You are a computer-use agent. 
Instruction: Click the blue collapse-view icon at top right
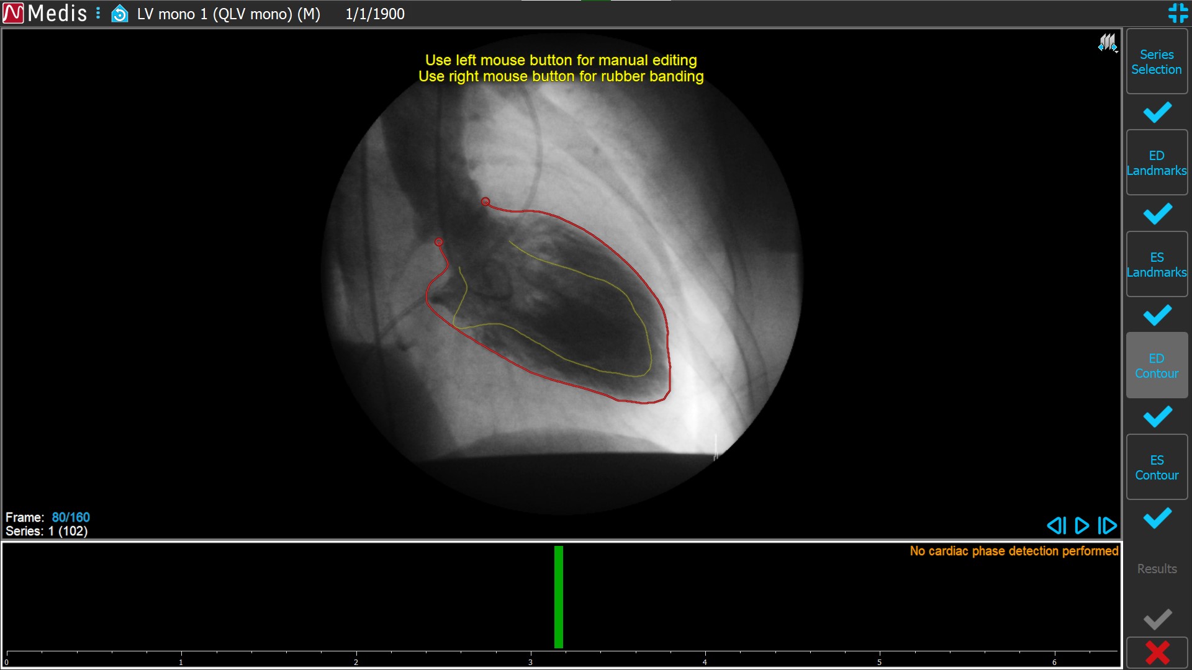click(x=1177, y=13)
